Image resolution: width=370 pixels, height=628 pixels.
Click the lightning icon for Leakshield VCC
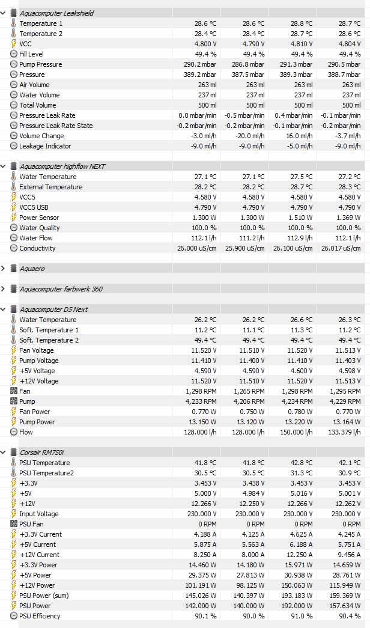(x=14, y=44)
